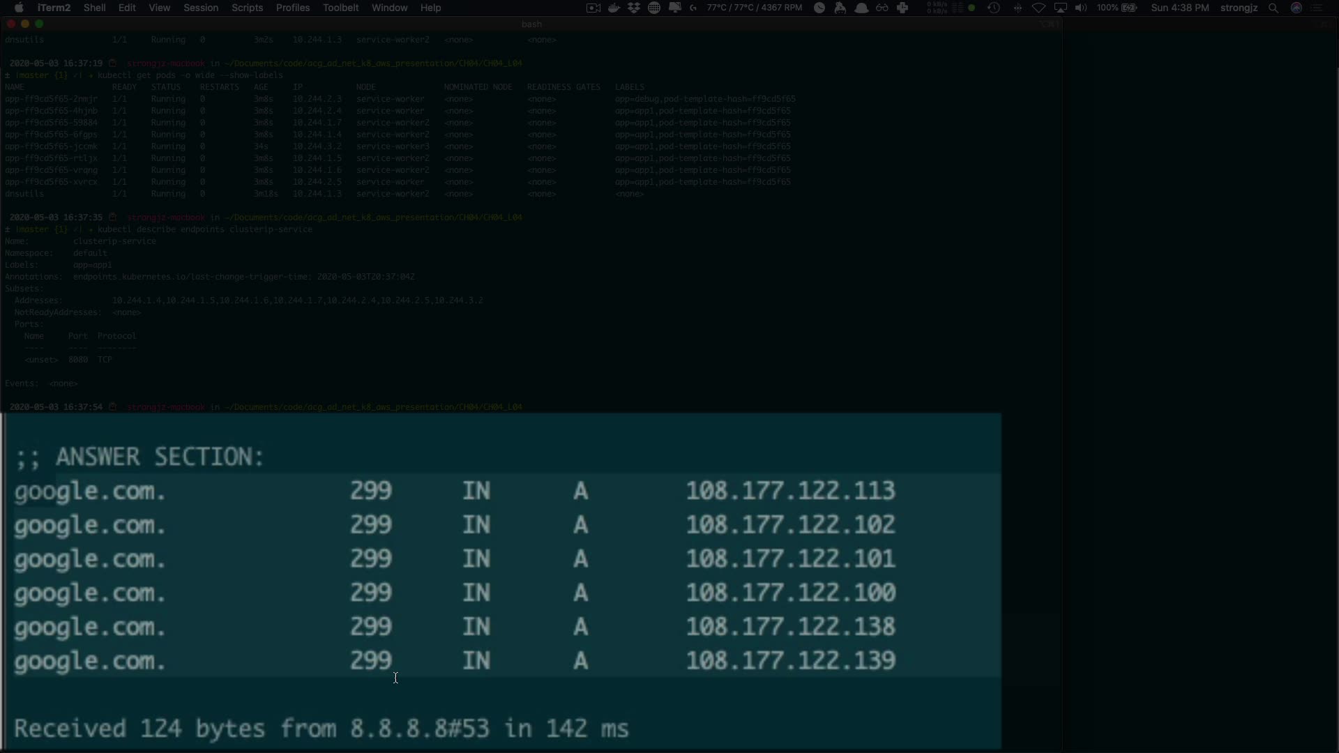
Task: Open the Siri icon in menu bar
Action: coord(1296,8)
